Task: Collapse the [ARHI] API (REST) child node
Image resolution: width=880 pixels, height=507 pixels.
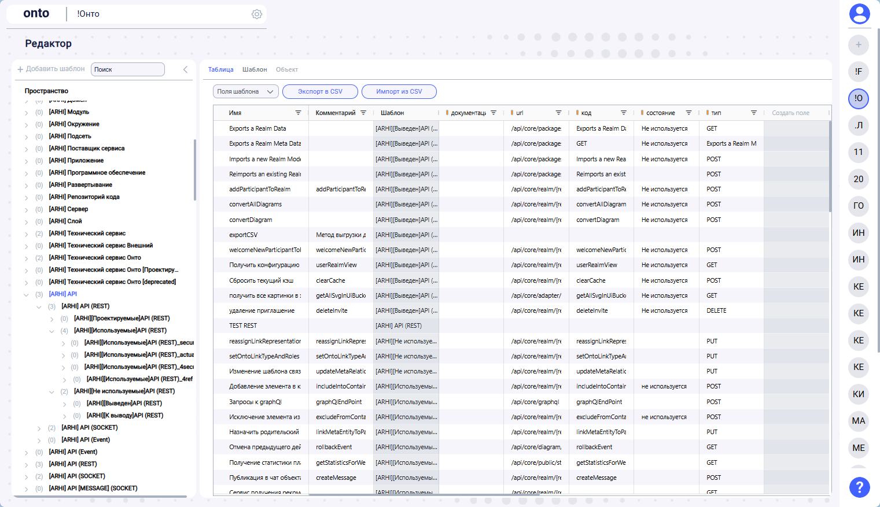Action: tap(39, 306)
